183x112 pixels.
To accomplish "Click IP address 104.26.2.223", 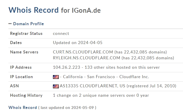I will pyautogui.click(x=67, y=67).
